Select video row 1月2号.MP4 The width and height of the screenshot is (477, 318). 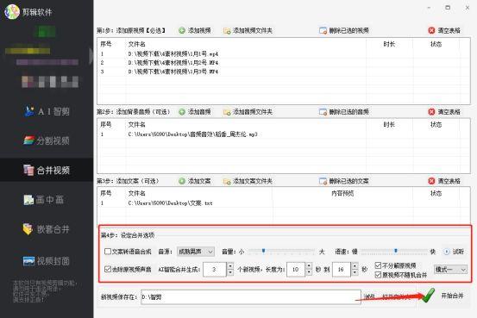[283, 63]
